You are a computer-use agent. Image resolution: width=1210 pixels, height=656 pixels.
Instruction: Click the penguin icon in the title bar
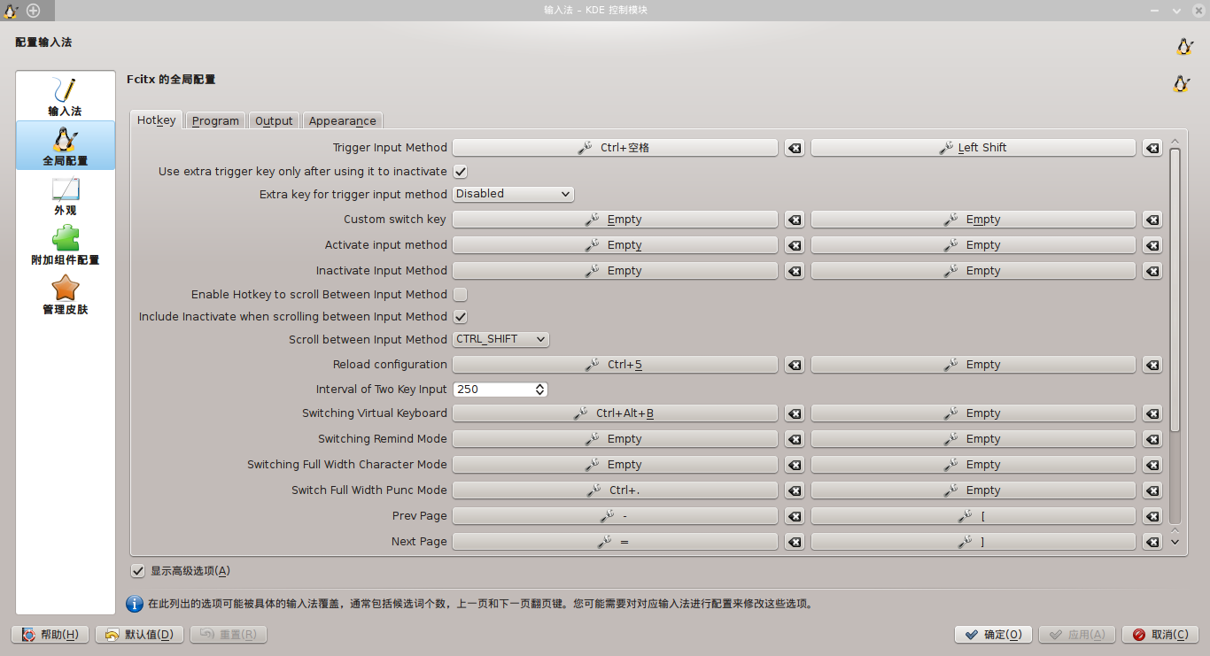(11, 10)
